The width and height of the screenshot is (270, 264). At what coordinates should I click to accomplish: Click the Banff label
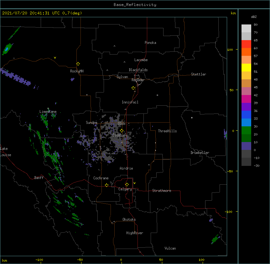pyautogui.click(x=39, y=178)
